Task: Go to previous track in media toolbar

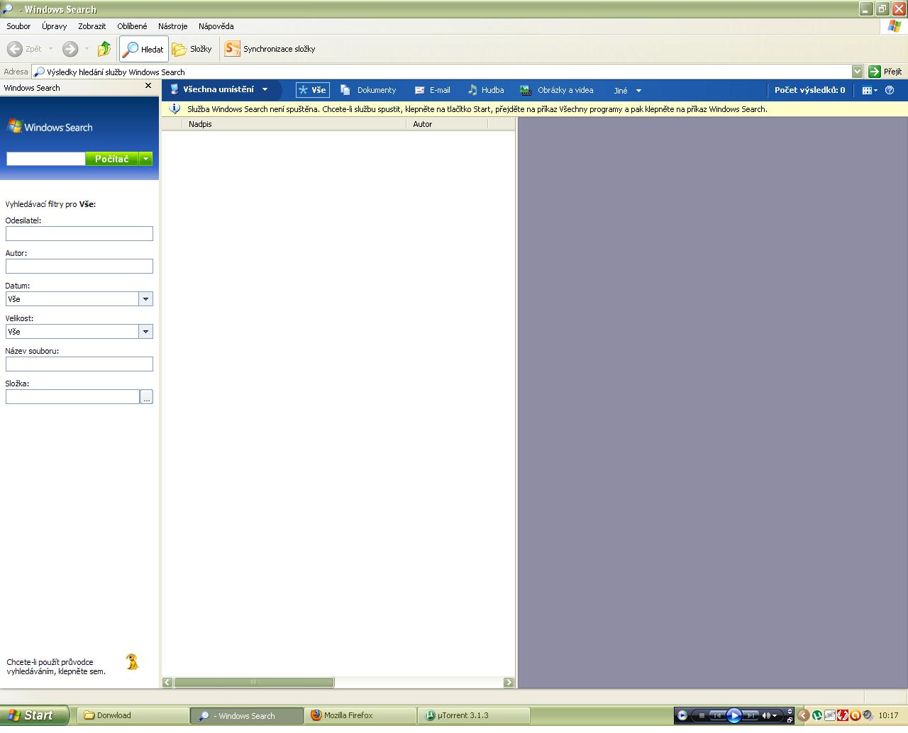Action: (x=717, y=715)
